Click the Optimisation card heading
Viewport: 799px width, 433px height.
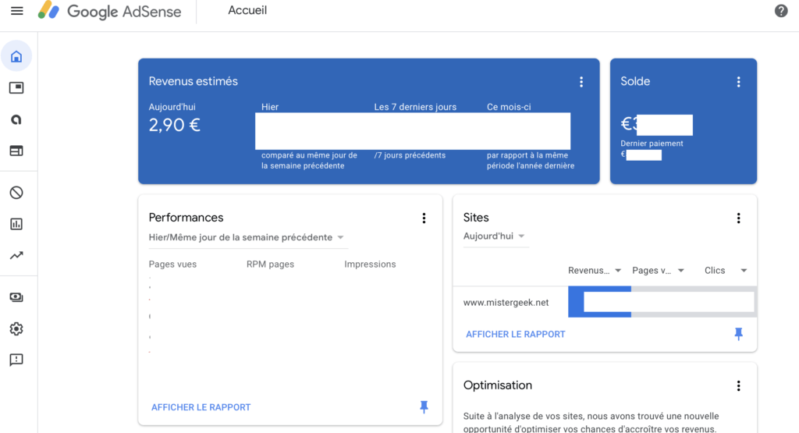[497, 385]
